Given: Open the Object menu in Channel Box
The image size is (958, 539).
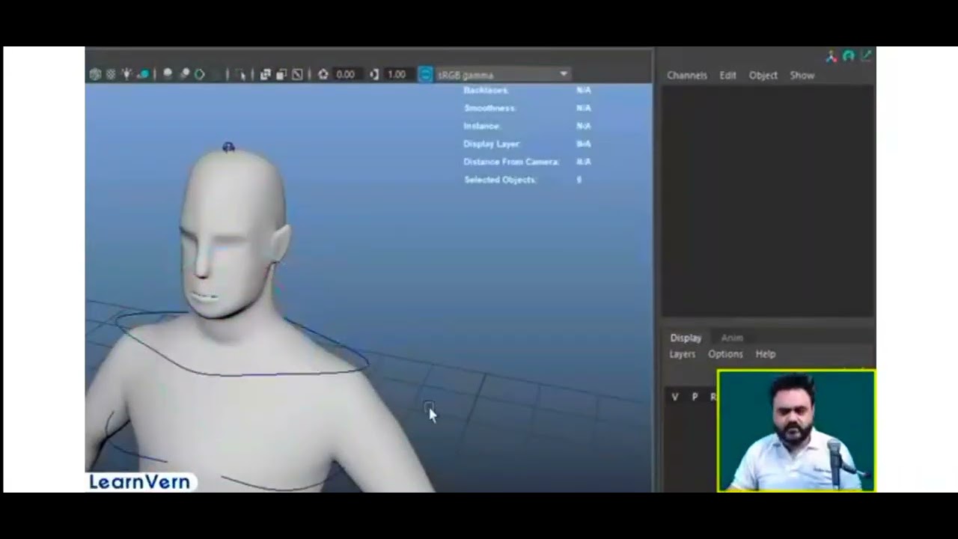Looking at the screenshot, I should point(763,76).
